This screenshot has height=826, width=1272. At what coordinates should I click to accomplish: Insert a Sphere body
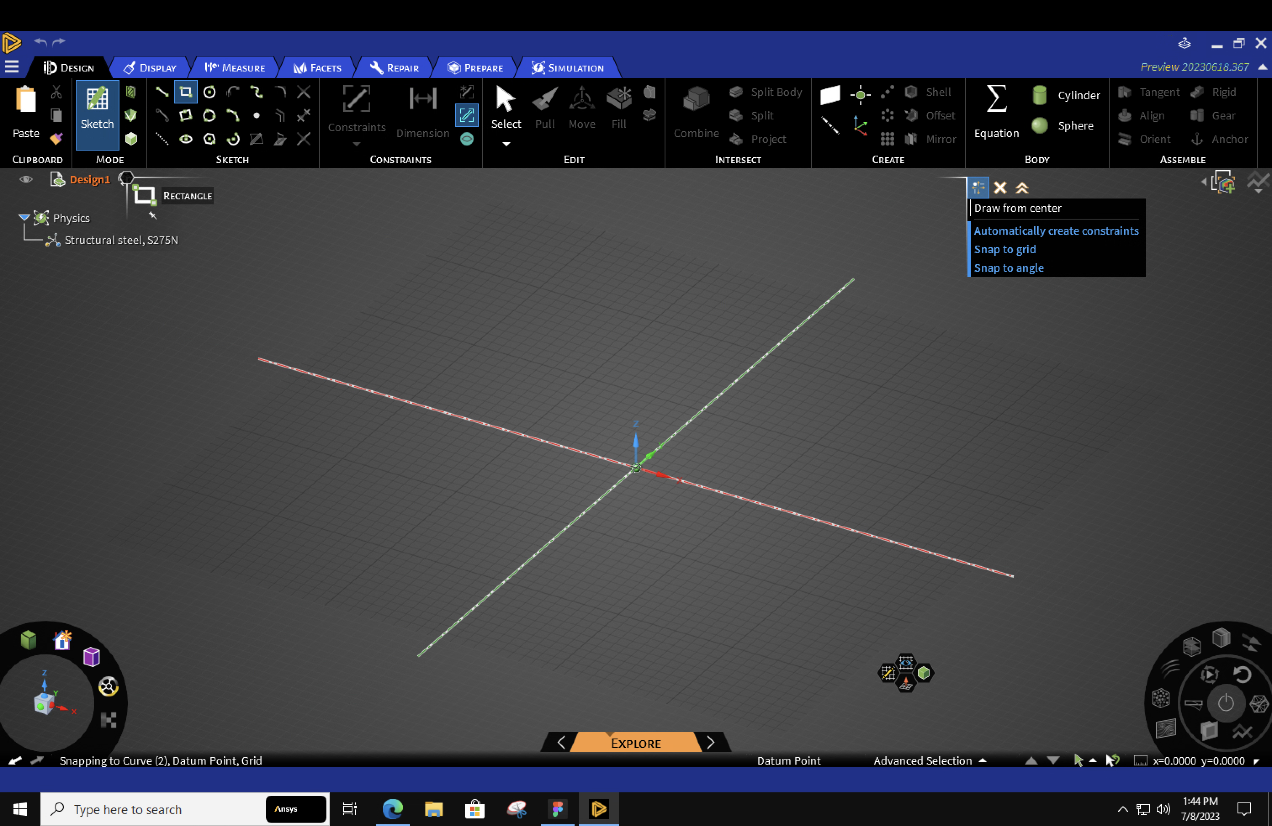tap(1063, 126)
